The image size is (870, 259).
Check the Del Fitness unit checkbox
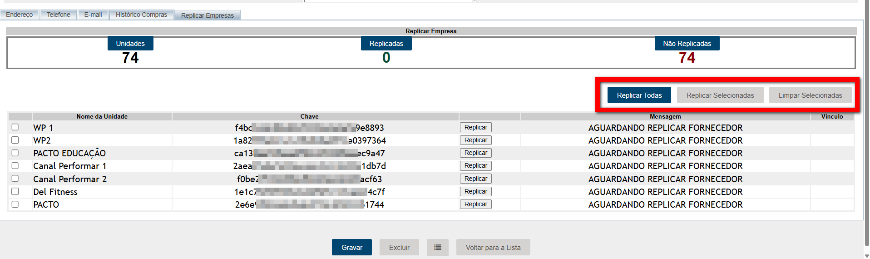(x=15, y=191)
